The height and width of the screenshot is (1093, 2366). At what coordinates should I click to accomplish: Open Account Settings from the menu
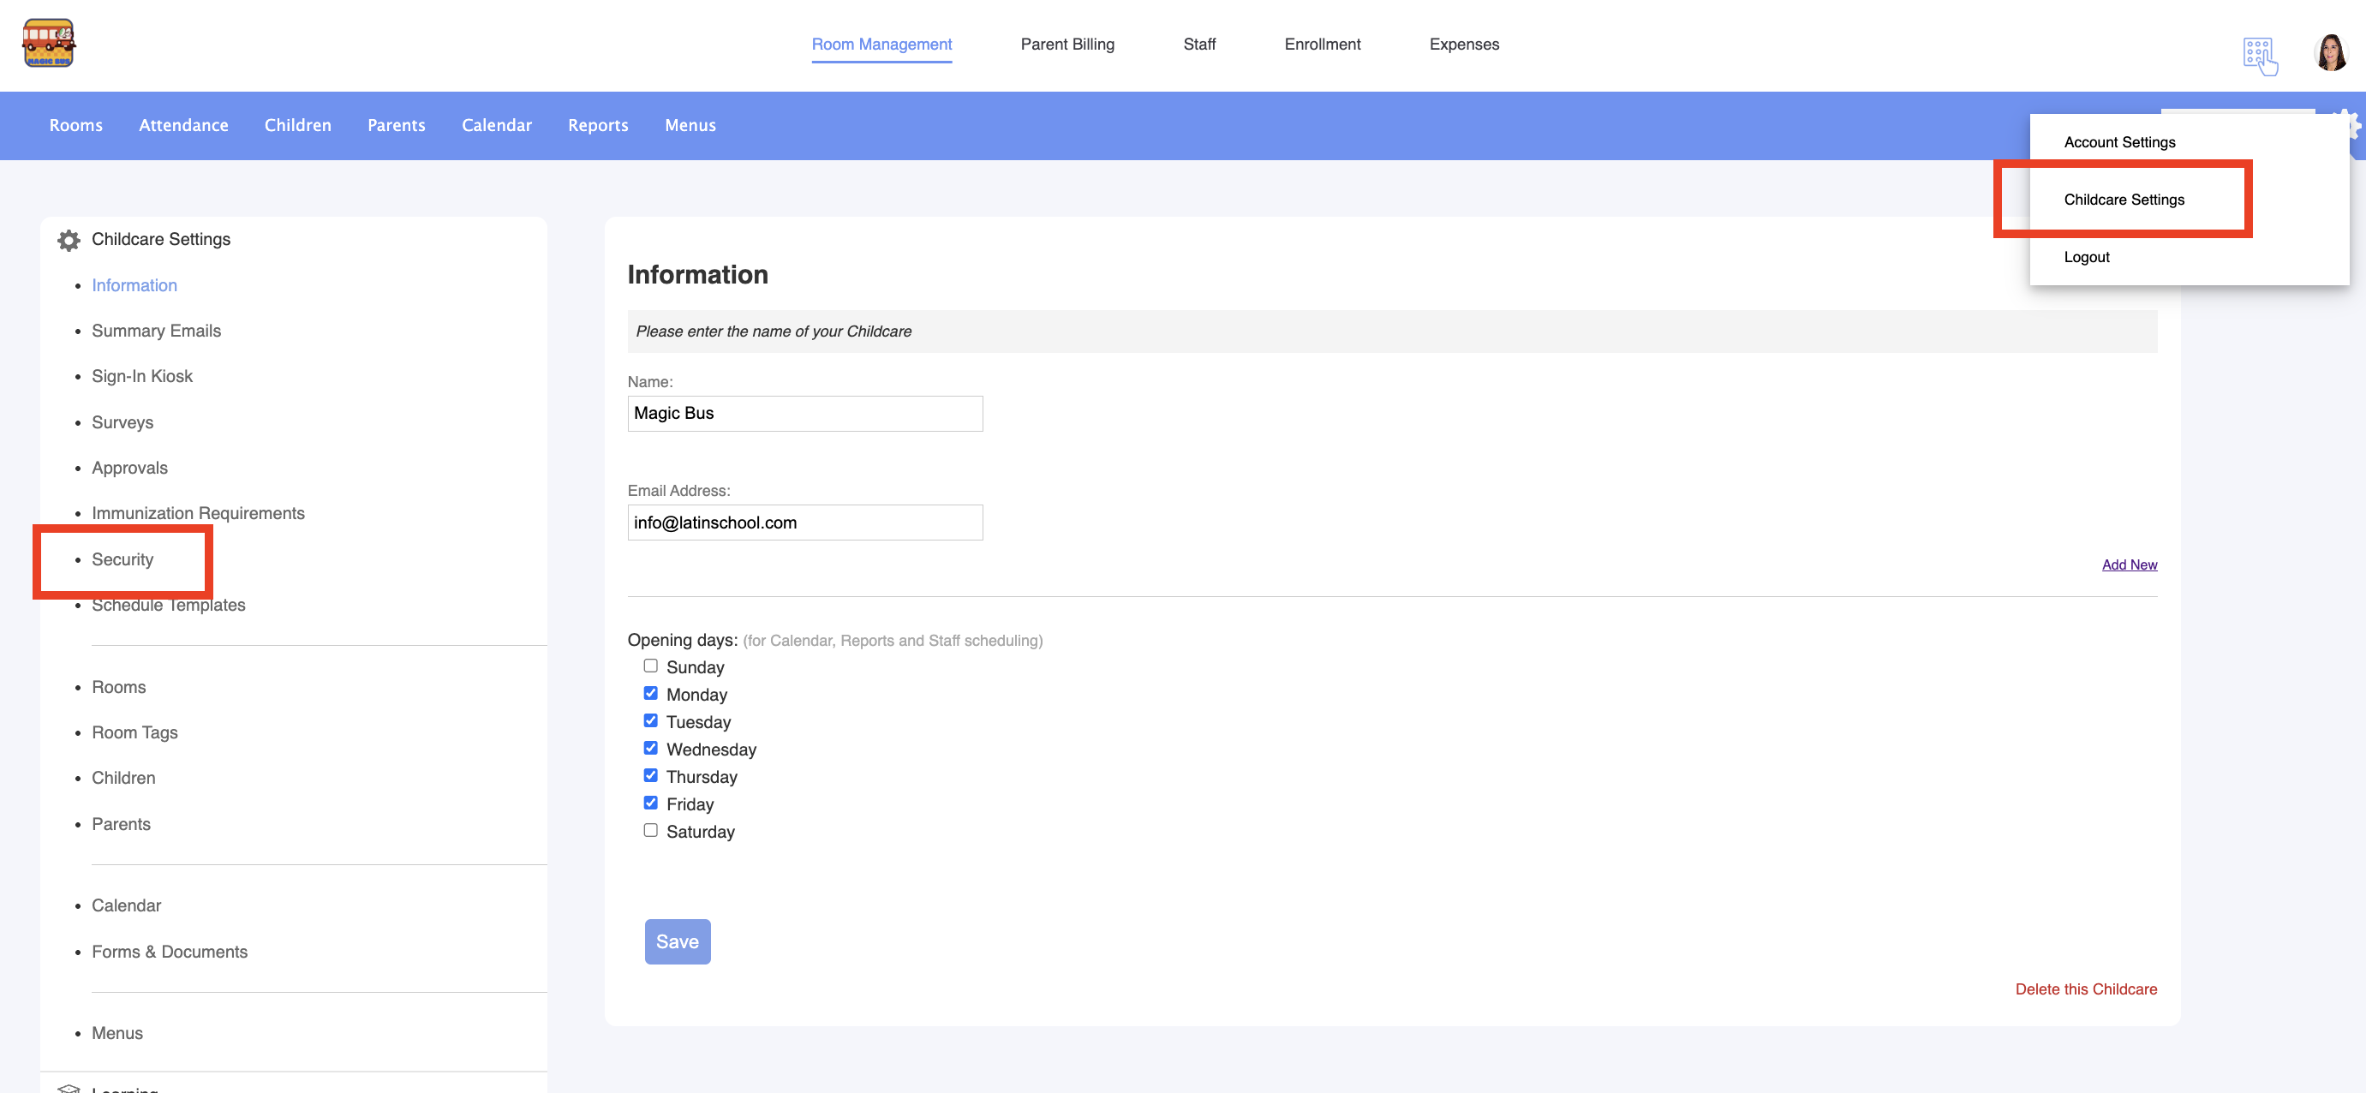pos(2119,142)
